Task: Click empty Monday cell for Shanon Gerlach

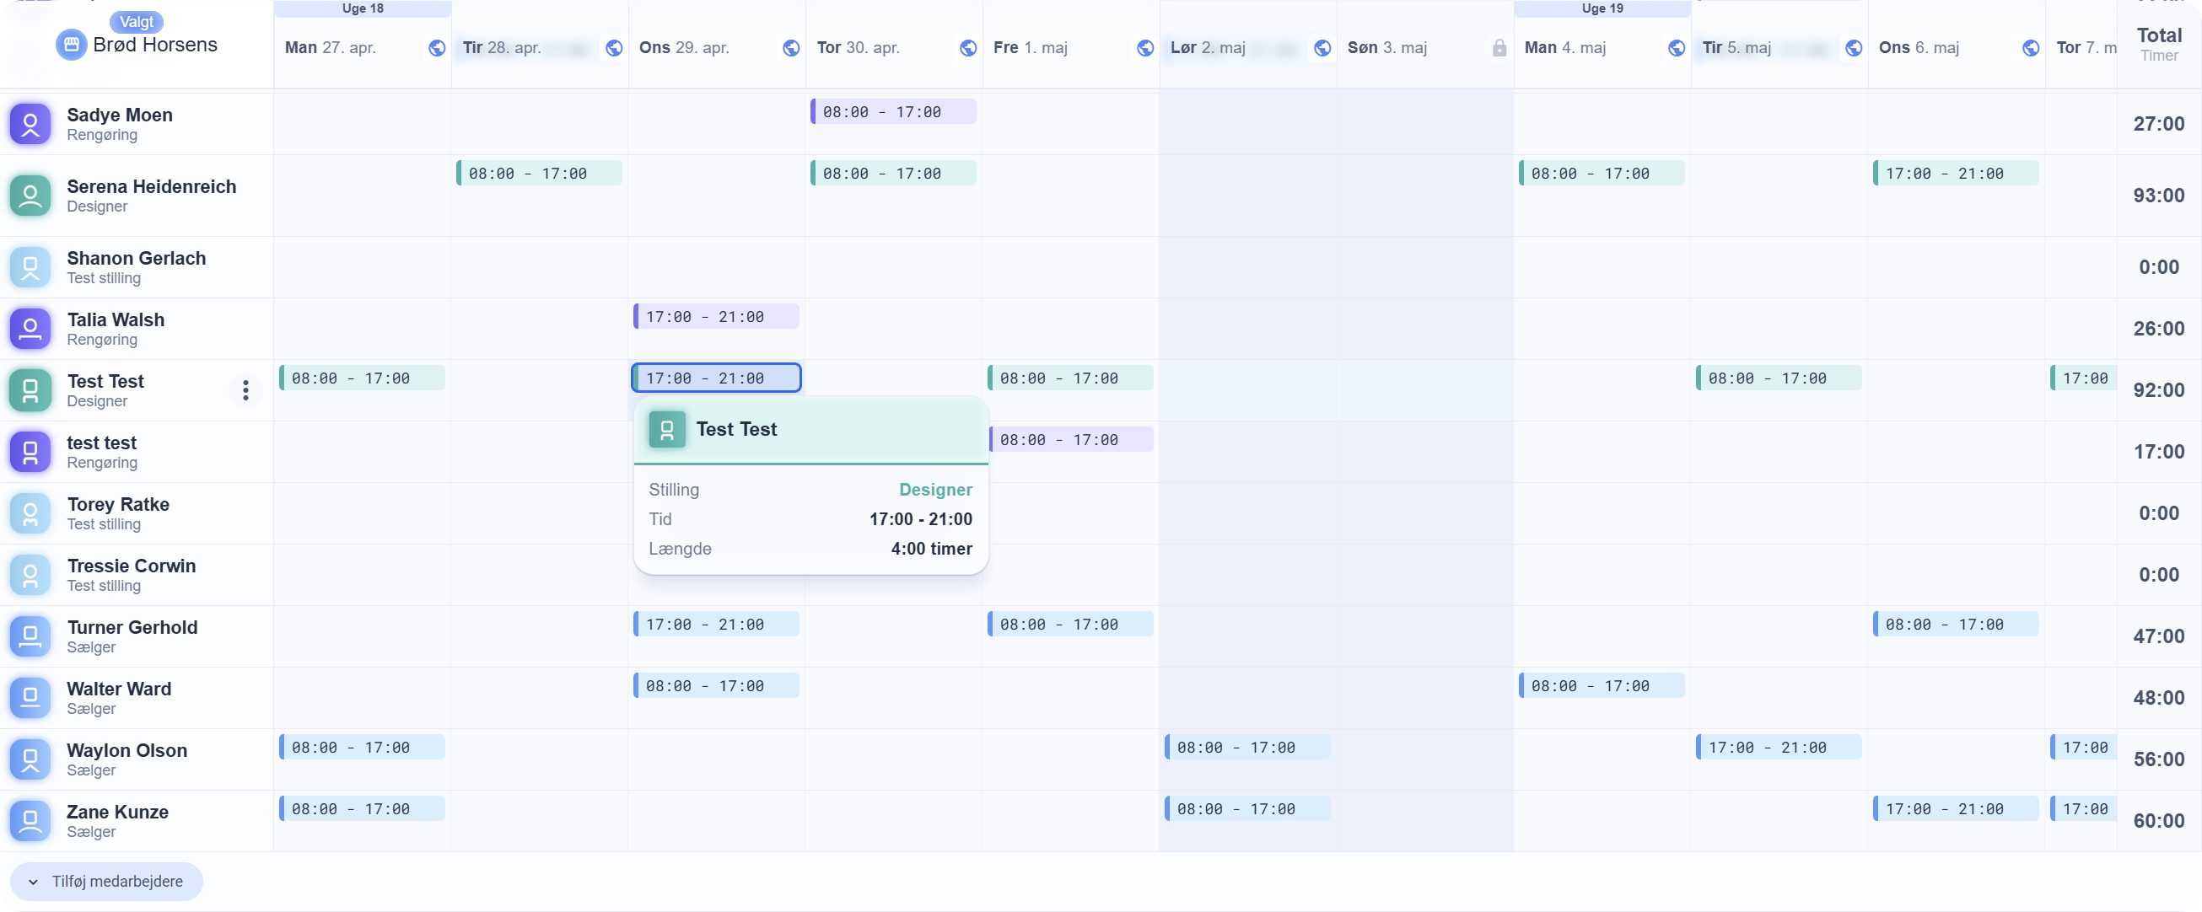Action: (x=363, y=267)
